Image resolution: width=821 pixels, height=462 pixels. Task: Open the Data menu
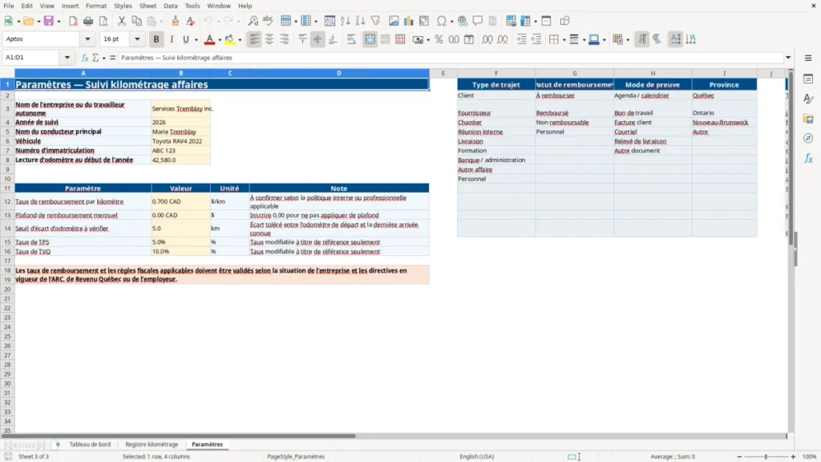pos(170,6)
